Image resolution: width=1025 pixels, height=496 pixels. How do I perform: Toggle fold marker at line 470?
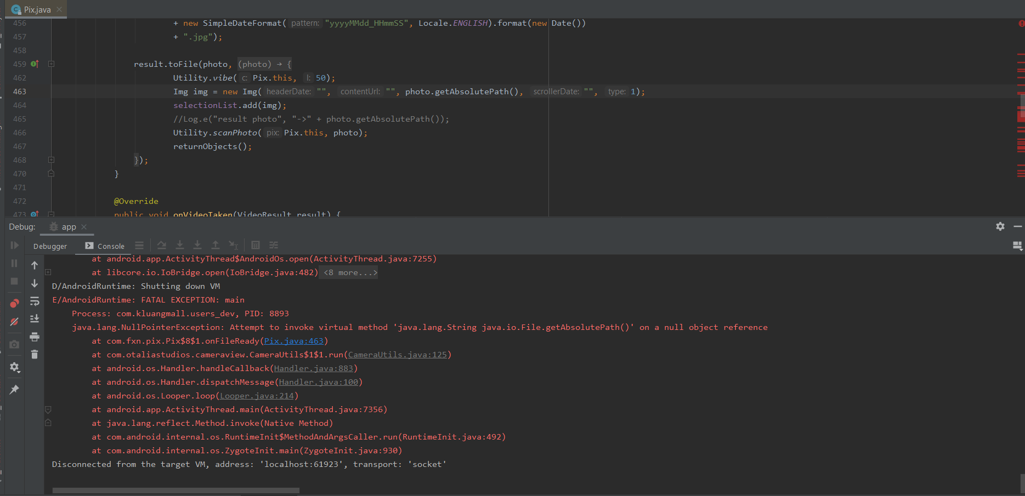[x=51, y=174]
